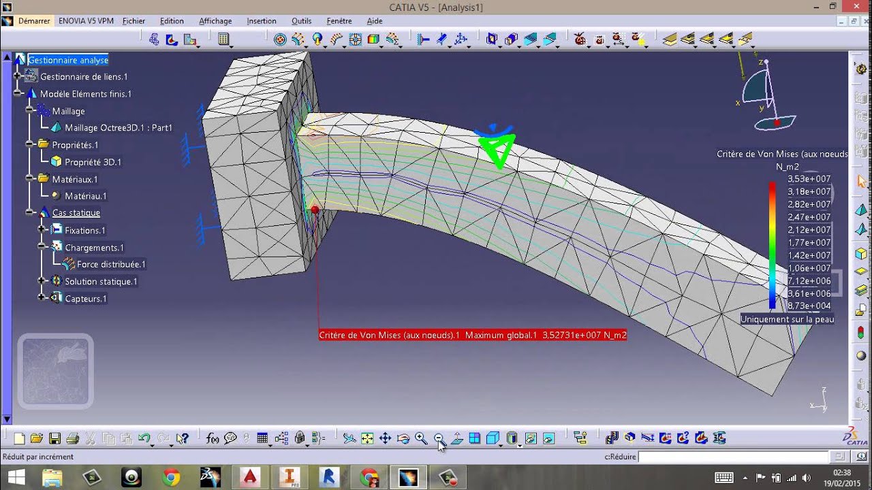The image size is (872, 490).
Task: Click the Isometric view cube icon
Action: 493,439
